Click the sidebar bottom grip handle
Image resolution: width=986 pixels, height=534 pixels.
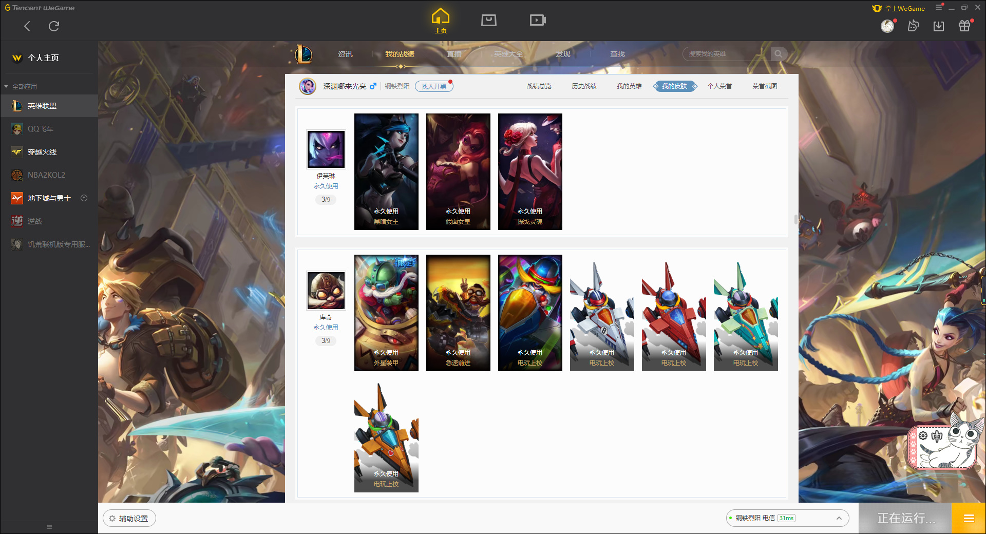pos(49,527)
